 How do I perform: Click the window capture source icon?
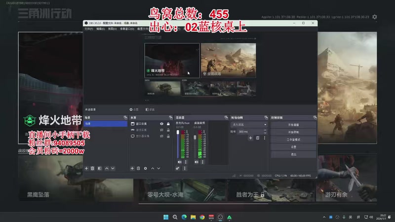pos(132,124)
